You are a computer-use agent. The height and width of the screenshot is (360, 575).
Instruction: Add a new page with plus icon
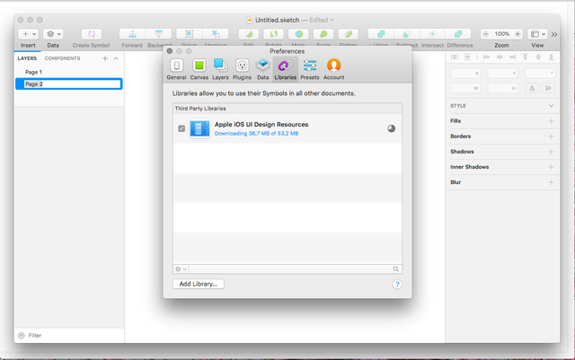point(105,58)
